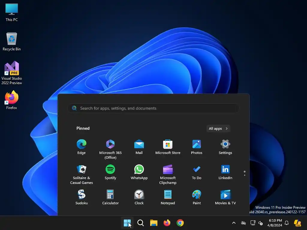The width and height of the screenshot is (307, 230).
Task: Launch Spotify from pinned apps
Action: point(110,172)
